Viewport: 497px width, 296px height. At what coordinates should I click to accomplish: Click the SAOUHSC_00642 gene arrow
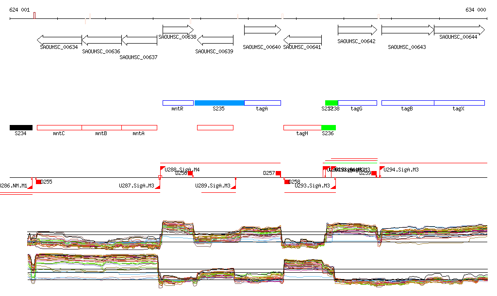click(358, 30)
